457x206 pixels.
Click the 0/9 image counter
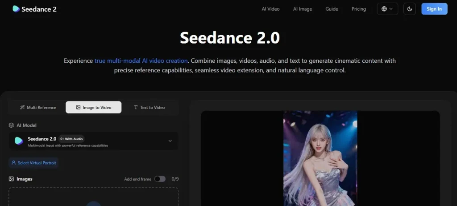click(x=175, y=179)
